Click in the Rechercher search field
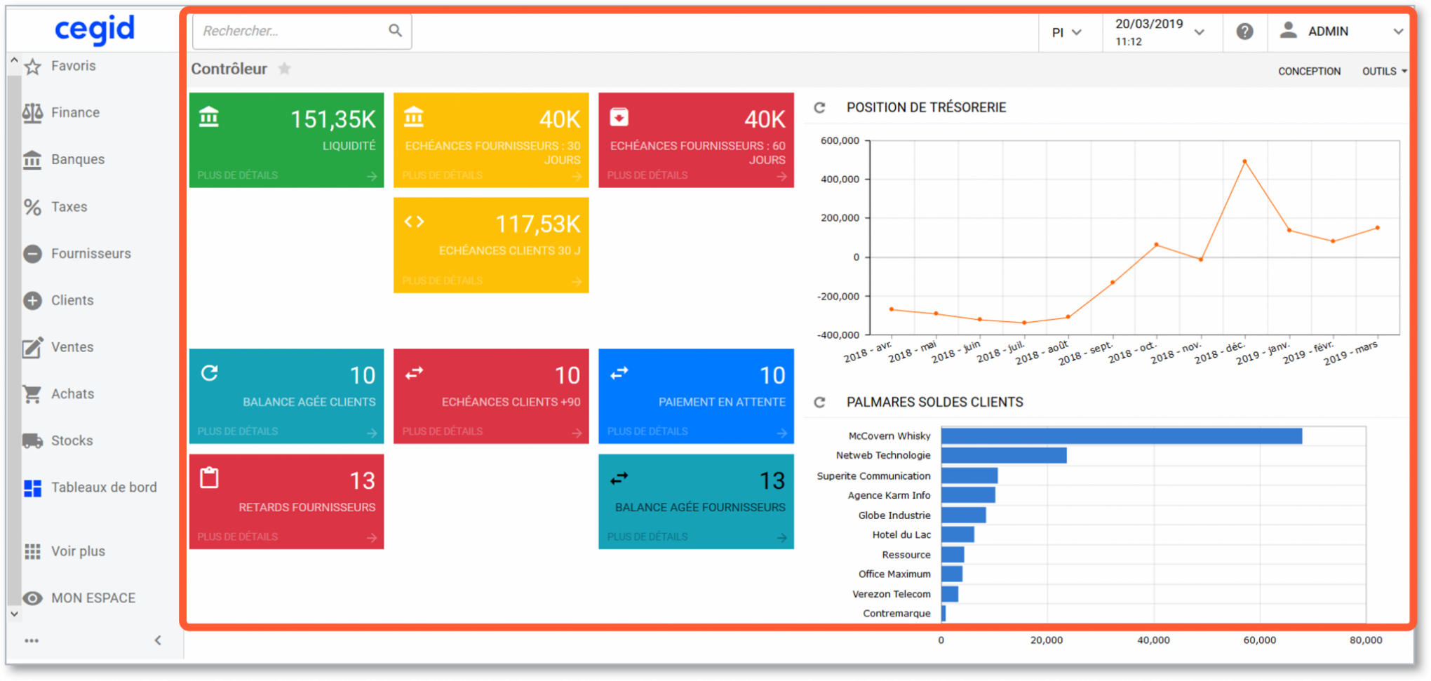The height and width of the screenshot is (681, 1431). [291, 32]
